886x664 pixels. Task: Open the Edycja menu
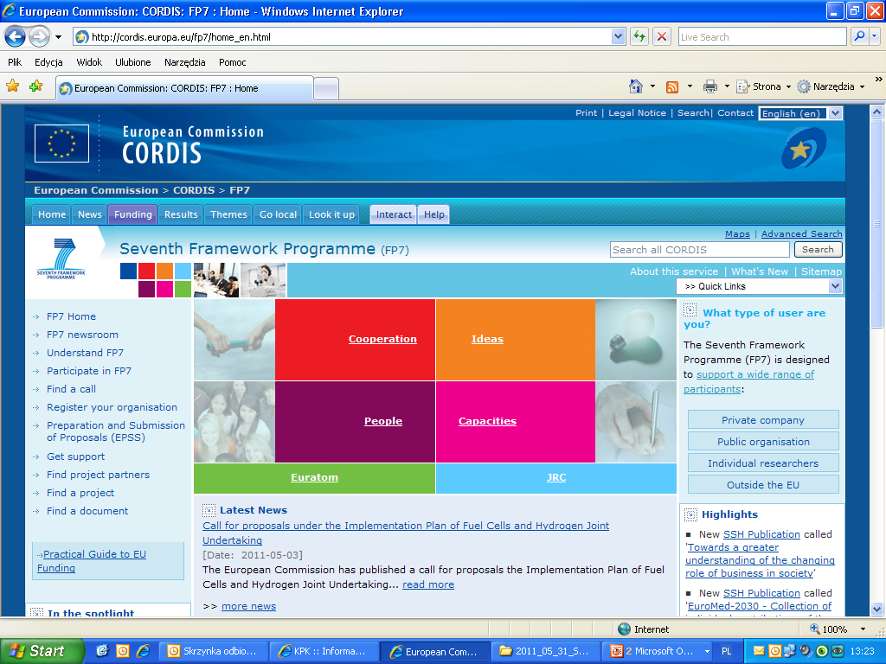click(x=48, y=62)
